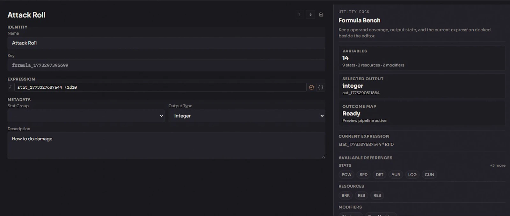The image size is (510, 216).
Task: Click '9 stats · 3 resources · 2 modifiers' text
Action: [x=373, y=65]
